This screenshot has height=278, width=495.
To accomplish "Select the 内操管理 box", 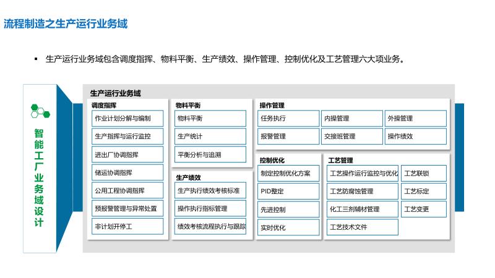I will (x=352, y=119).
